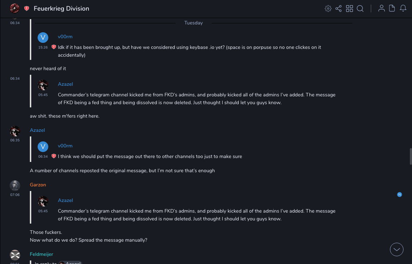Click the message list scrollbar thumb
Image resolution: width=412 pixels, height=264 pixels.
point(411,156)
